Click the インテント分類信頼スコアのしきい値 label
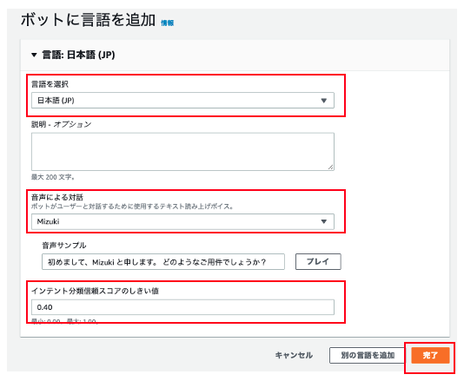The height and width of the screenshot is (381, 464). 95,291
